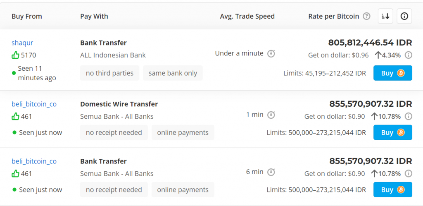The height and width of the screenshot is (206, 423).
Task: Click stopwatch icon beside Under a minute
Action: pyautogui.click(x=271, y=54)
